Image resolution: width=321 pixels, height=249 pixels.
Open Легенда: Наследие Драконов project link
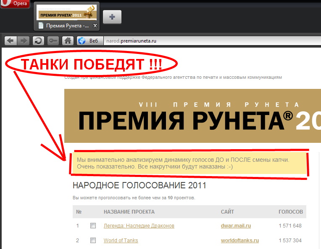coord(139,226)
